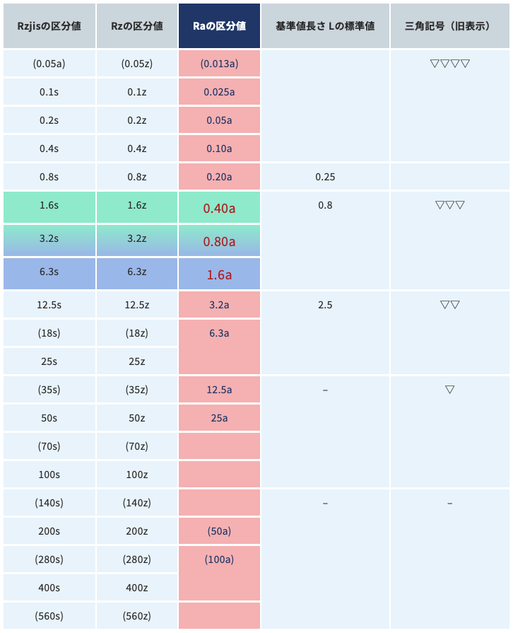The width and height of the screenshot is (513, 633).
Task: Click the Raの区分値 column header
Action: [x=219, y=26]
